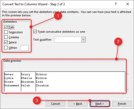Click 'Sheila' in the data preview

[x=26, y=78]
